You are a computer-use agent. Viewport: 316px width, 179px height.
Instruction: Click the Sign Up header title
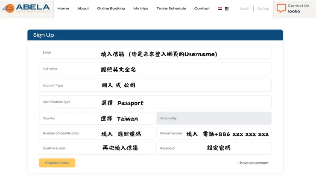pyautogui.click(x=44, y=35)
